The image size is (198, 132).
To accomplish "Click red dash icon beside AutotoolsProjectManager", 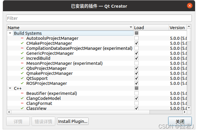I will [x=22, y=38].
